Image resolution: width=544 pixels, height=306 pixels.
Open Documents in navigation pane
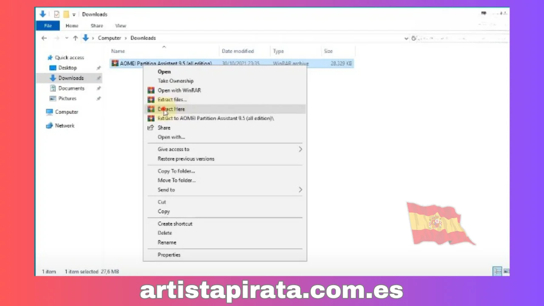tap(67, 88)
